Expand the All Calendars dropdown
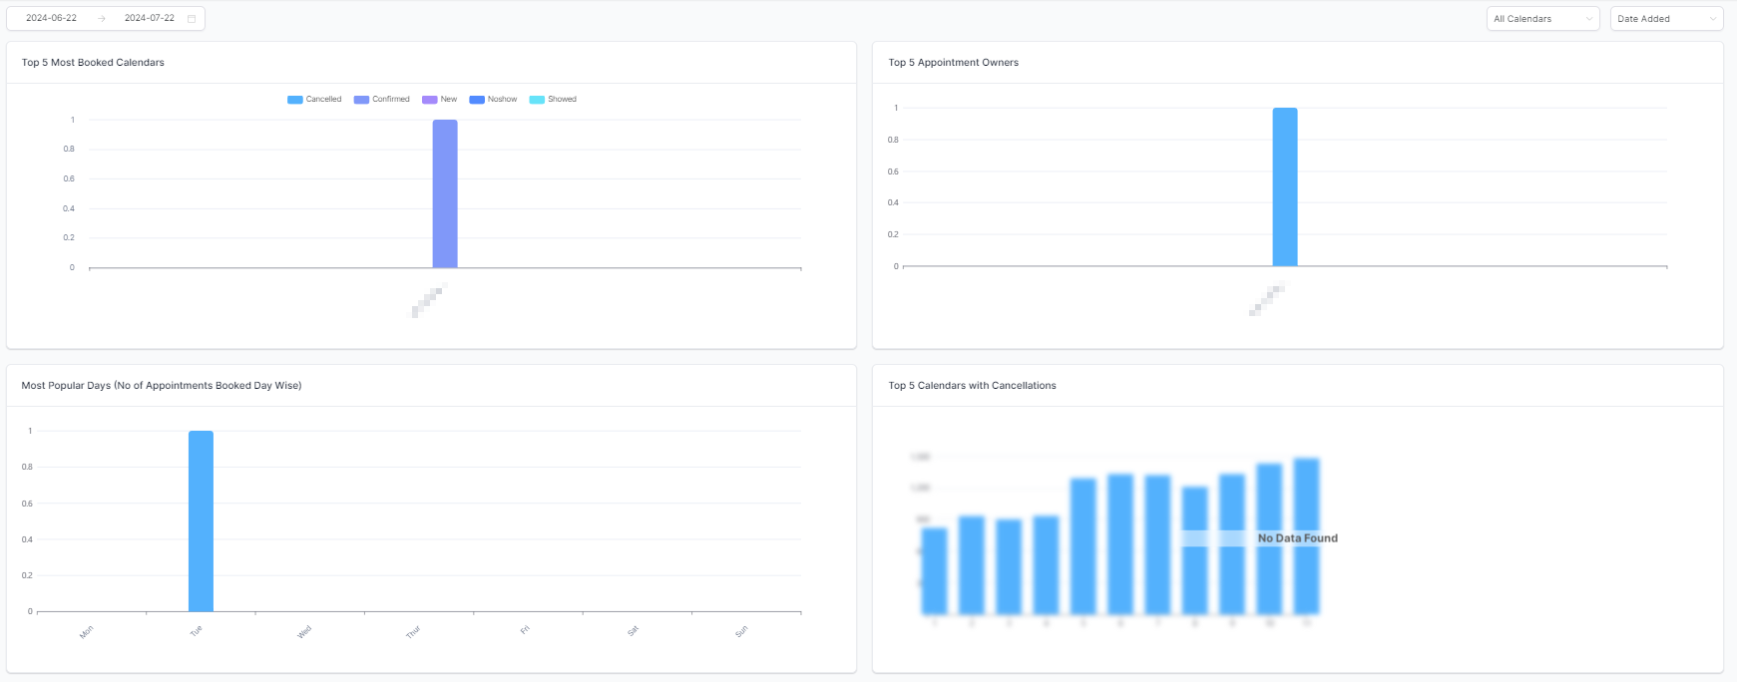 pos(1542,19)
